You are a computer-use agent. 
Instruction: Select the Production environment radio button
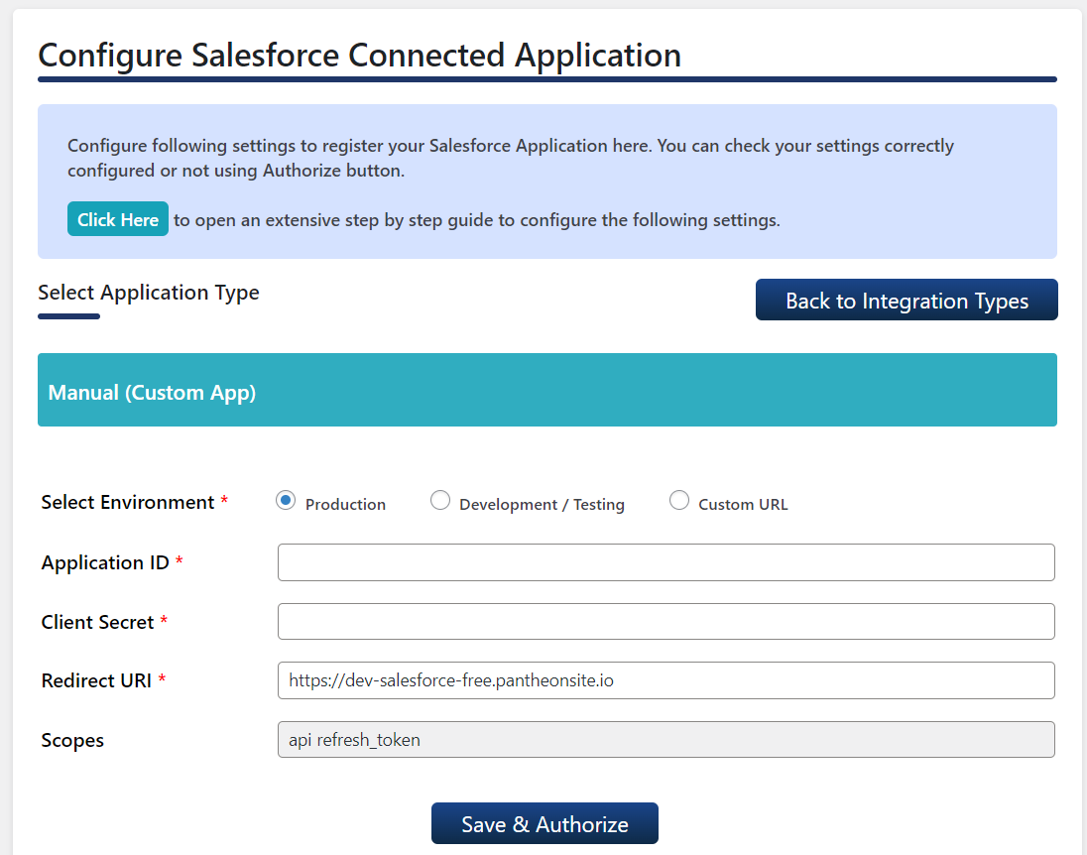coord(285,500)
